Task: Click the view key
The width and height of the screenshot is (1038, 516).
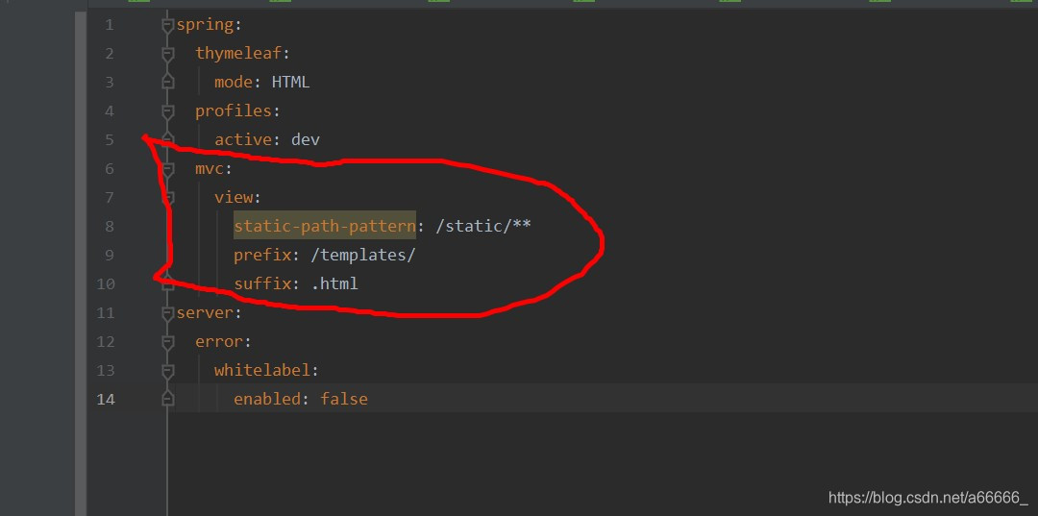Action: pyautogui.click(x=234, y=197)
